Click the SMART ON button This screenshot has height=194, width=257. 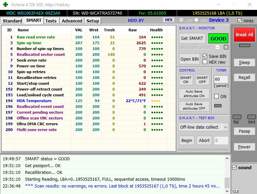186,80
